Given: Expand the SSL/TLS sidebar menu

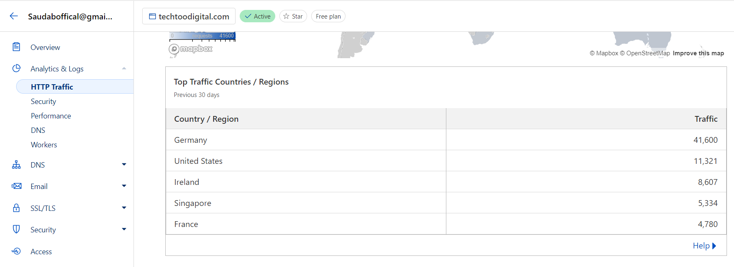Looking at the screenshot, I should pos(124,208).
